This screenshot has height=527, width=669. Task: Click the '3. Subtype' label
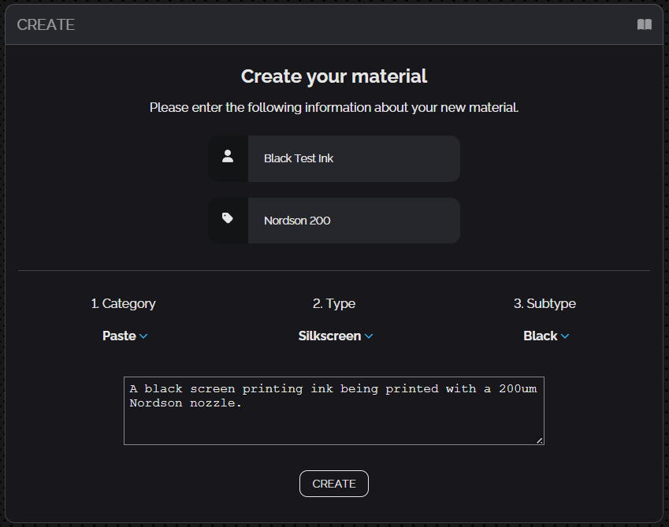pos(544,303)
